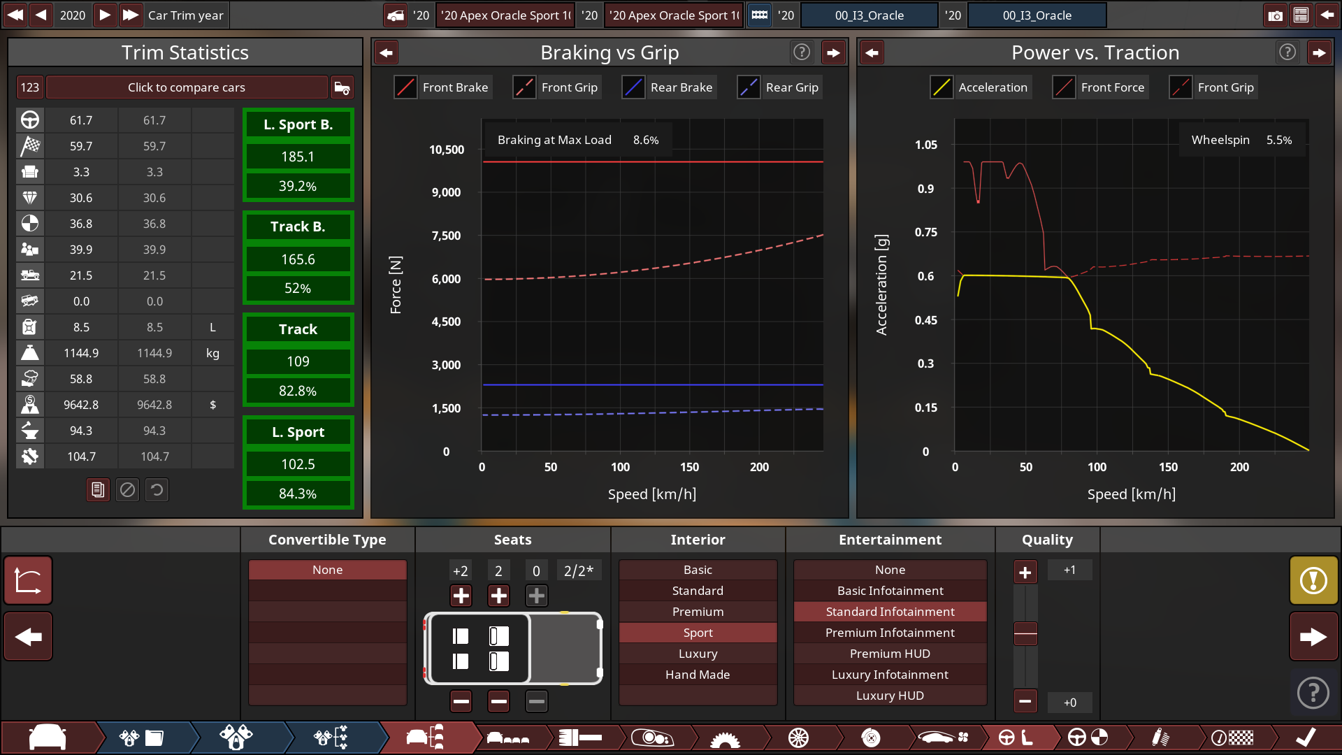Go to next graph right of Power vs. Traction

(1319, 52)
